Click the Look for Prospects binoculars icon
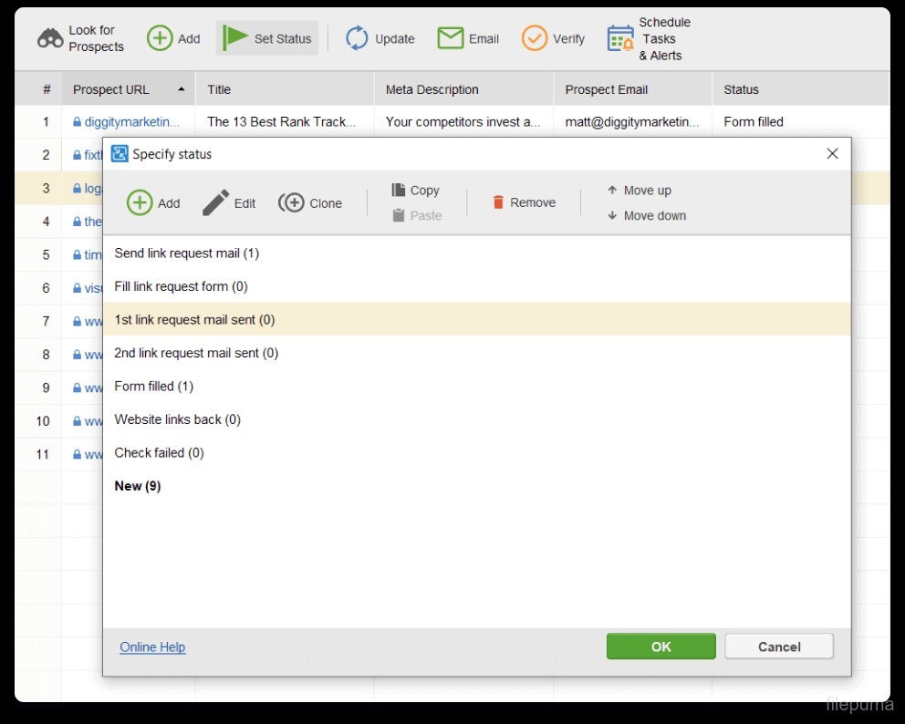Viewport: 905px width, 724px height. (50, 39)
